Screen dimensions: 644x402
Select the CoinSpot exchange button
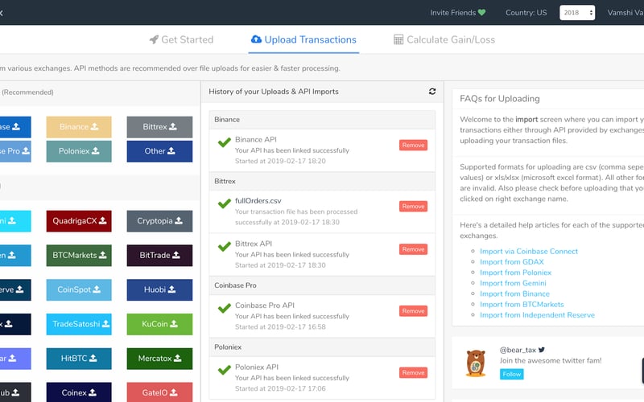tap(79, 289)
